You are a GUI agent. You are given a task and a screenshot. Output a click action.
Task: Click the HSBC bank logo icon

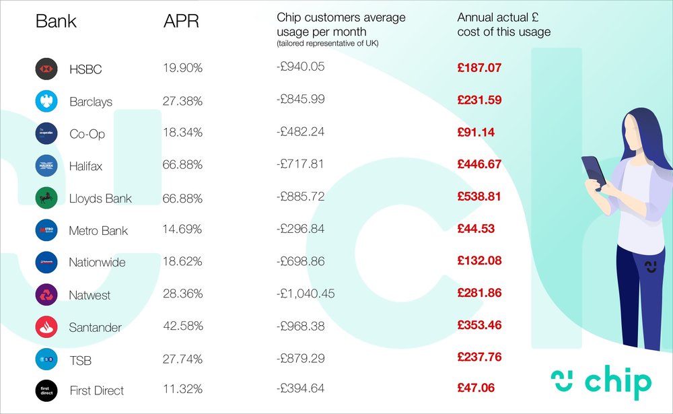[46, 69]
